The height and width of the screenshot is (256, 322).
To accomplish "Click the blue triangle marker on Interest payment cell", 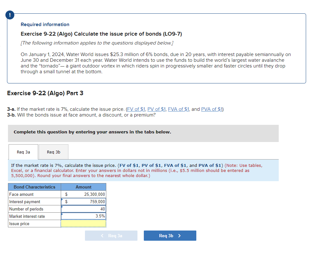I will pyautogui.click(x=62, y=200).
